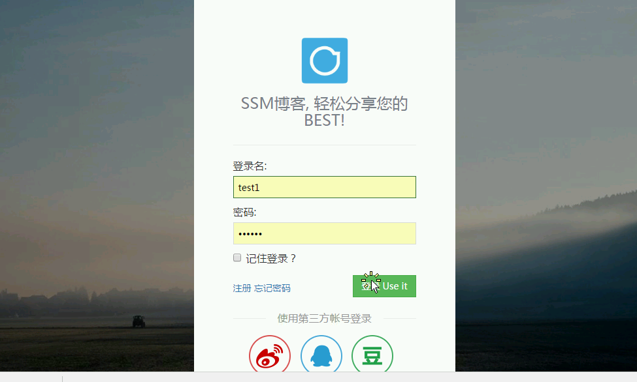Sign in with the red Weibo icon
Screen dimensions: 637x382
(270, 353)
